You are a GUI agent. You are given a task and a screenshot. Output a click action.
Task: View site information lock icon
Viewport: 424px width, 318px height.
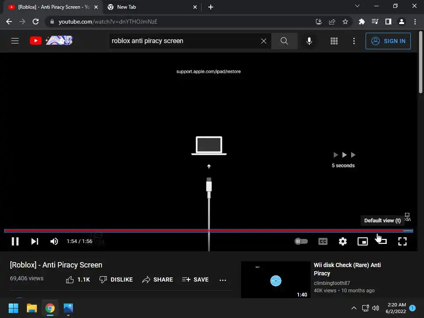[52, 22]
